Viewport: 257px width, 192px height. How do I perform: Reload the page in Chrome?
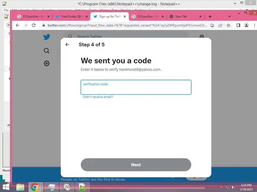(34, 25)
